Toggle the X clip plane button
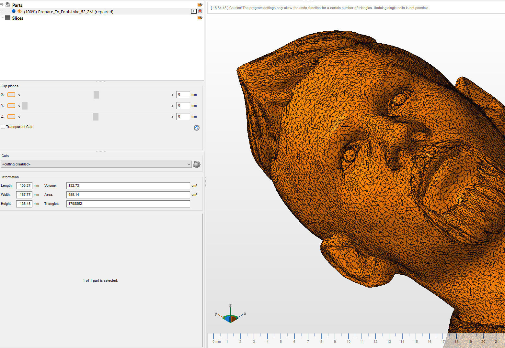The height and width of the screenshot is (348, 505). tap(11, 95)
